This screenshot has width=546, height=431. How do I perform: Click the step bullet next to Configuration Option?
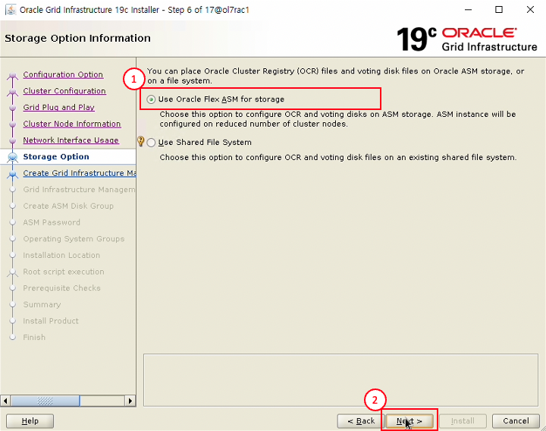[13, 75]
